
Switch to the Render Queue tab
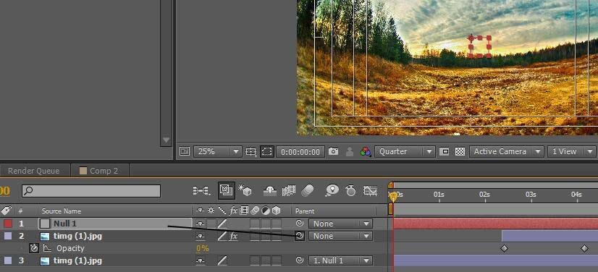pyautogui.click(x=33, y=171)
